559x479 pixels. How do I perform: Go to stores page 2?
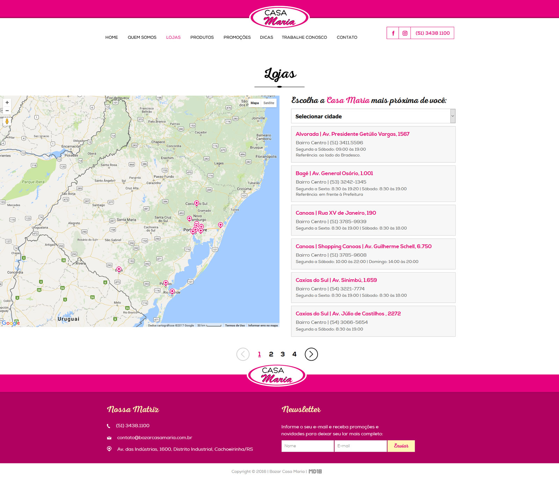(x=271, y=354)
